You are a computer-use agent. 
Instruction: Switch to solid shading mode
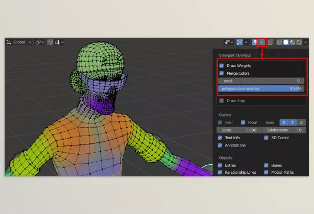coord(286,42)
